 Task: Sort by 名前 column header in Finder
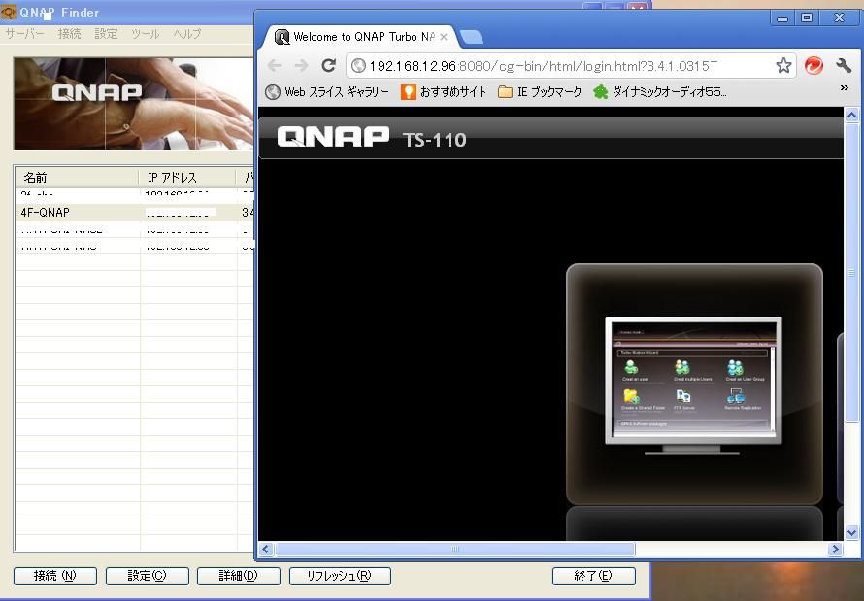click(x=77, y=178)
